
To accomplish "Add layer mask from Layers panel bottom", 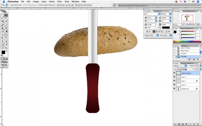I will [x=183, y=124].
